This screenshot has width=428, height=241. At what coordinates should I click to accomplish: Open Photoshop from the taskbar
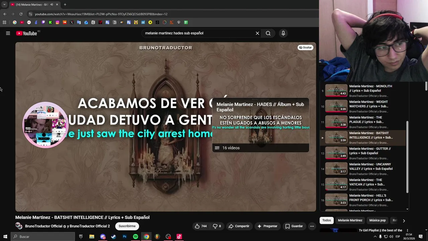click(x=124, y=237)
